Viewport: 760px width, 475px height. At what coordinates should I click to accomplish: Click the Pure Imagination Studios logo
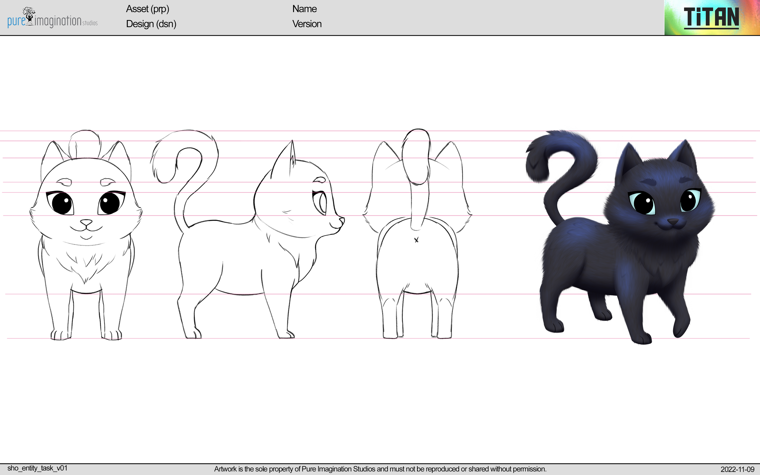(52, 18)
